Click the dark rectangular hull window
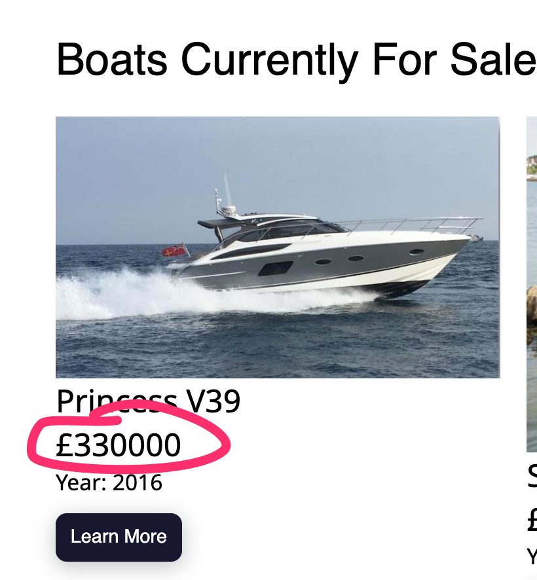 point(275,268)
